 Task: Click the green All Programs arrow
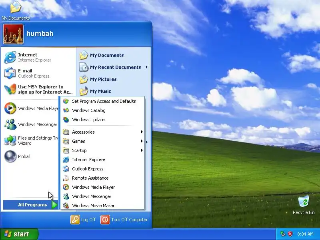(54, 205)
